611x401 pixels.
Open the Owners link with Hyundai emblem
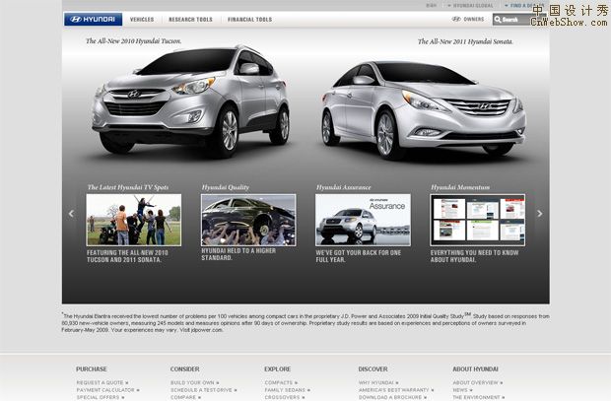click(467, 19)
